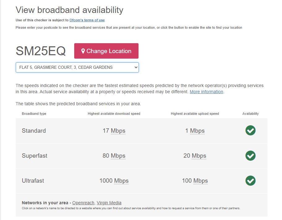This screenshot has width=282, height=220.
Task: Click the green checkmark for Superfast availability
Action: [x=250, y=156]
